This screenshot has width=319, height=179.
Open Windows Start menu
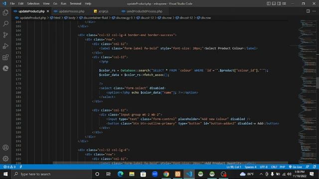[x=5, y=174]
